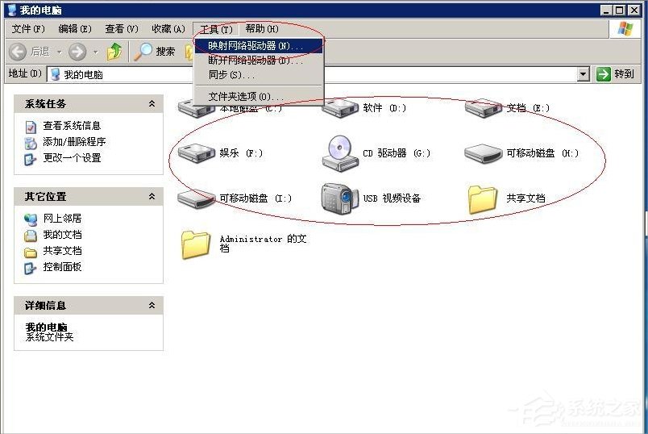This screenshot has height=434, width=648.
Task: Open the 编辑(E) menu
Action: (x=75, y=29)
